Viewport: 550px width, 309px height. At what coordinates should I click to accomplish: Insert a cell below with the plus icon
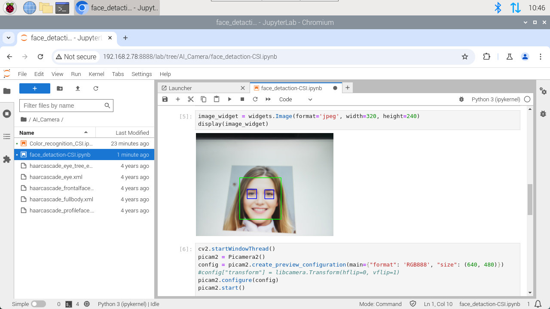tap(178, 99)
